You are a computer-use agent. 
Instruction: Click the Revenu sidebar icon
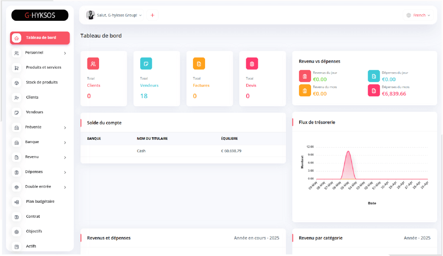tap(17, 157)
